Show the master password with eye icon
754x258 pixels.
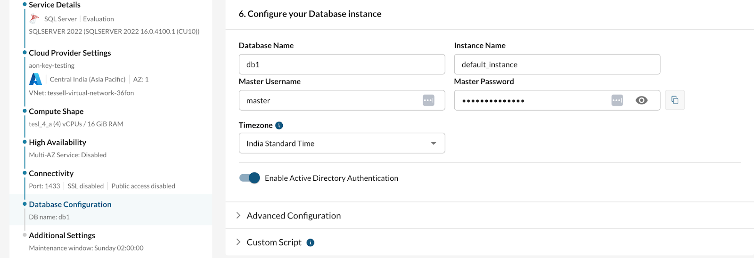point(641,100)
